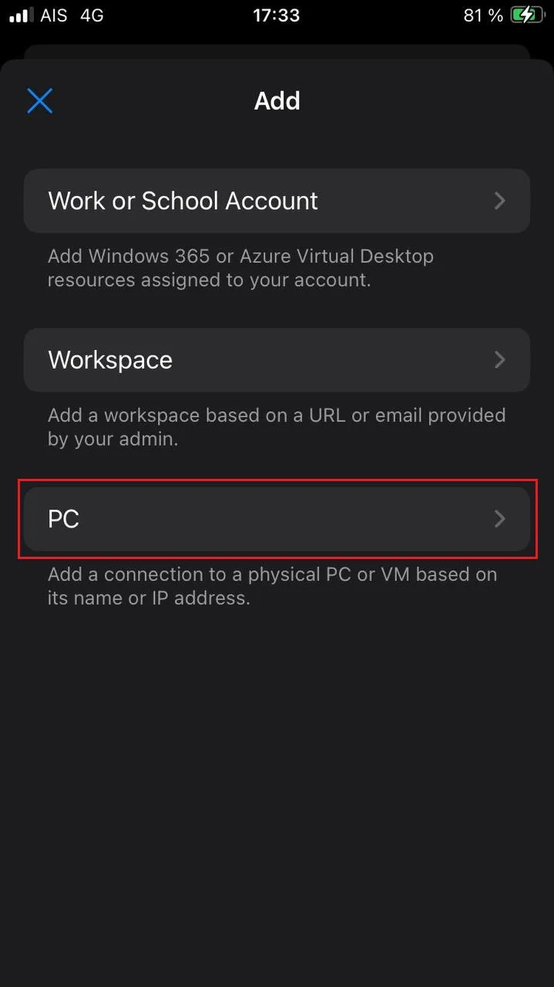Tap the dimmed card behind the Add sheet

tap(277, 51)
